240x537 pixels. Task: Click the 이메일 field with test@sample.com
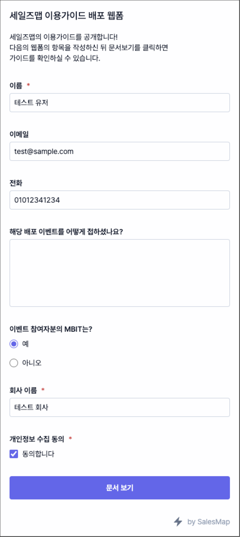point(119,151)
